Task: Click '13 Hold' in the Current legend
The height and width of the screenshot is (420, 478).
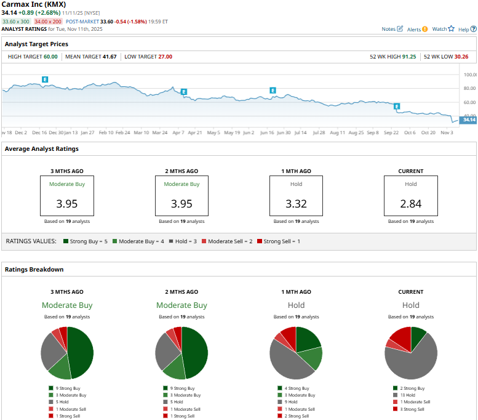Action: [408, 395]
